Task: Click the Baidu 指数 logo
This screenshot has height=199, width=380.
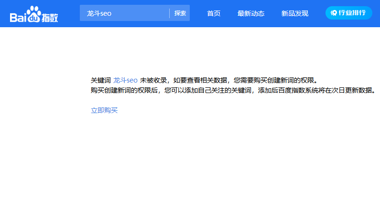Action: click(34, 14)
